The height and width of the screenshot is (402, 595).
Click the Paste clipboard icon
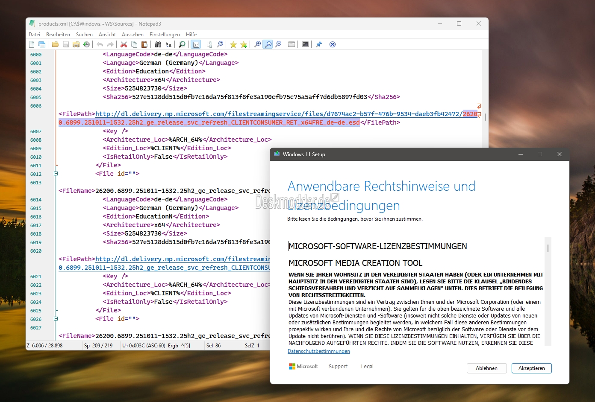pyautogui.click(x=144, y=44)
